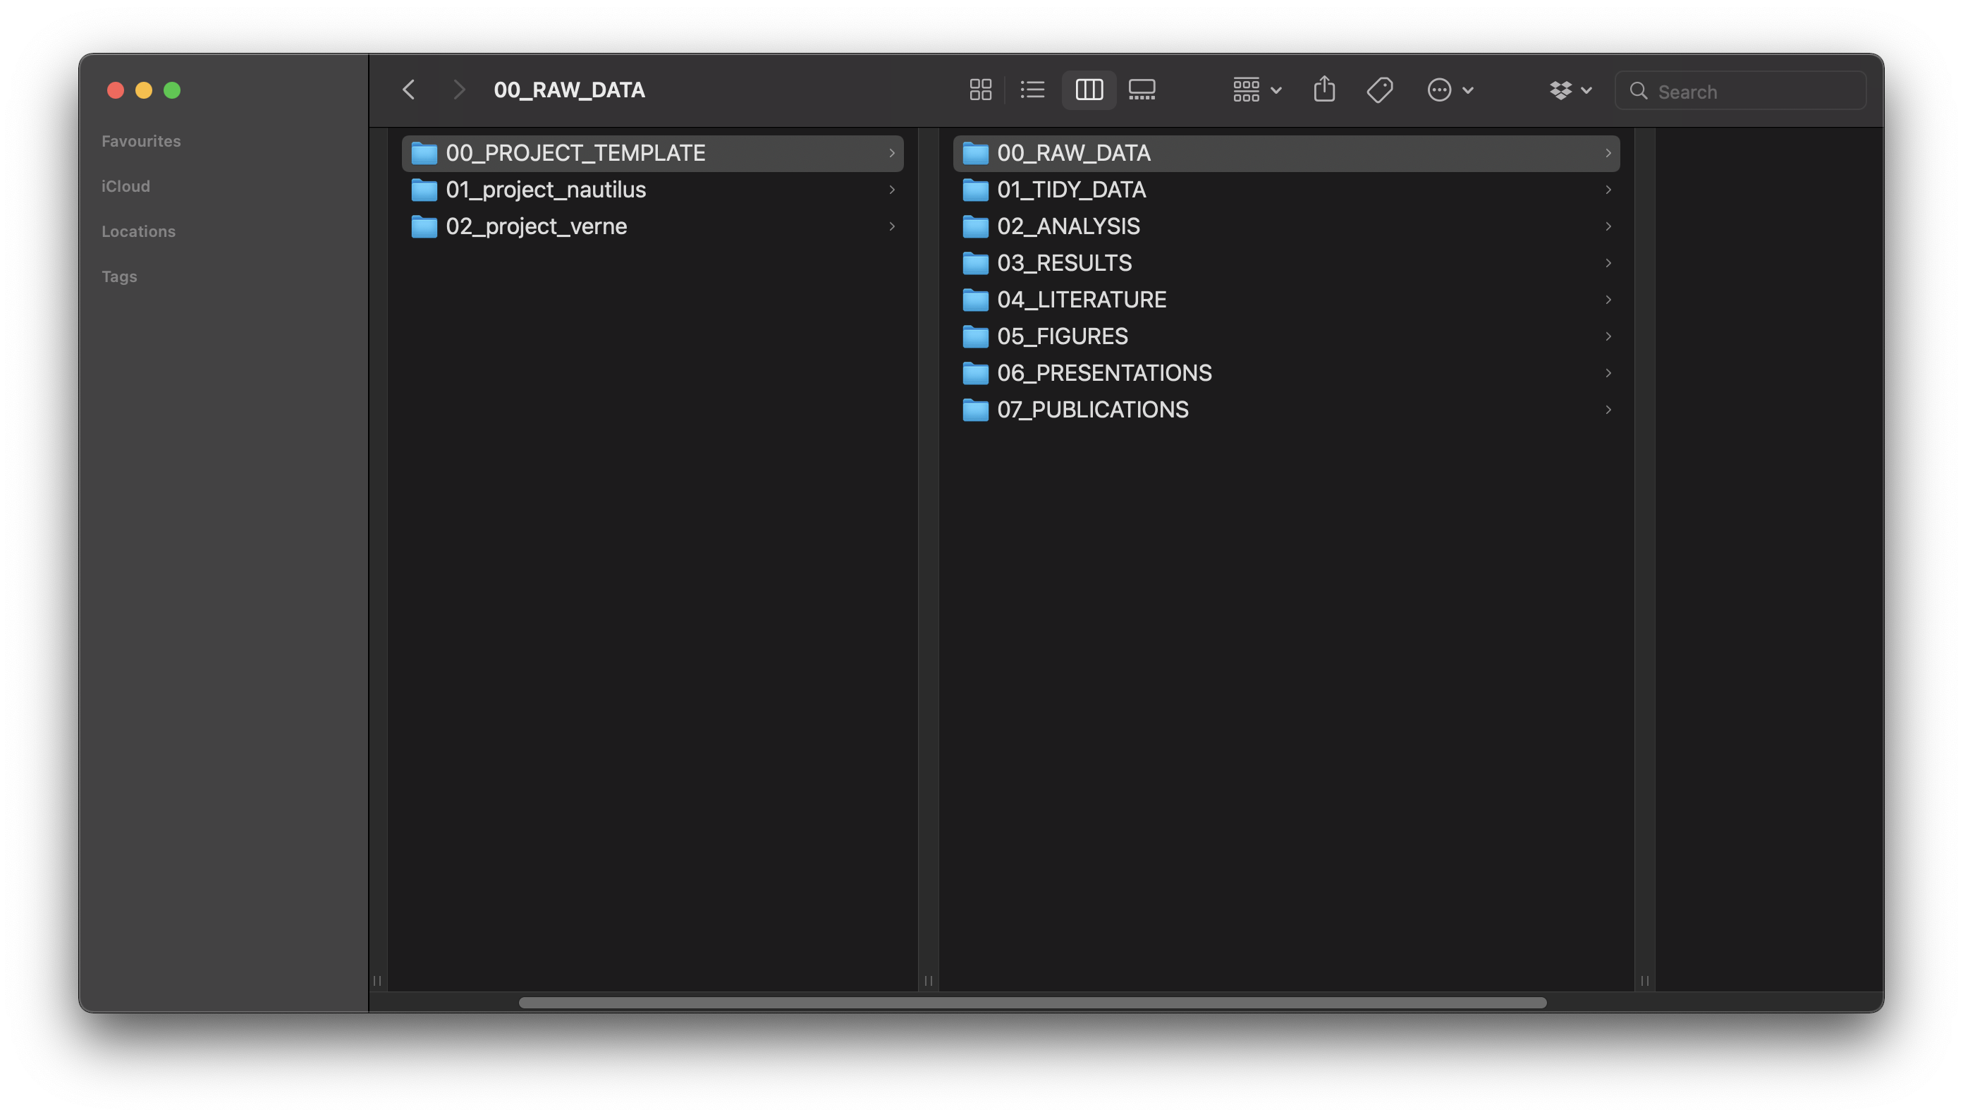Click the Tags sidebar heading

pyautogui.click(x=120, y=277)
